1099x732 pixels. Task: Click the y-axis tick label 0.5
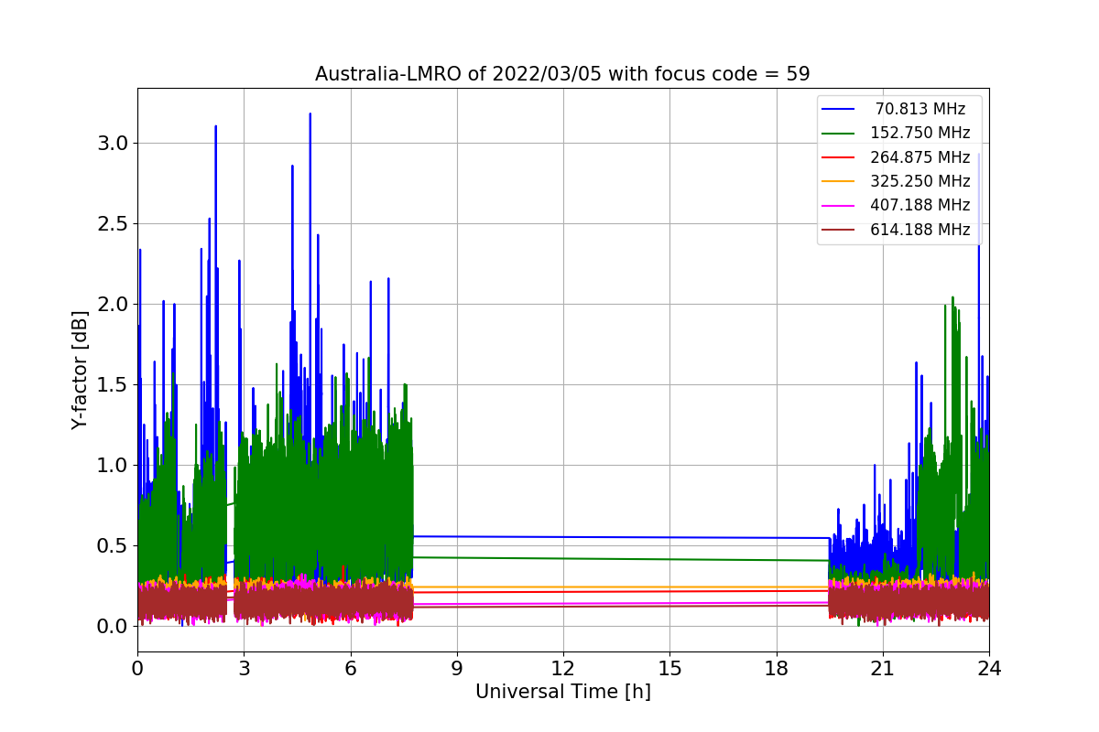[114, 546]
